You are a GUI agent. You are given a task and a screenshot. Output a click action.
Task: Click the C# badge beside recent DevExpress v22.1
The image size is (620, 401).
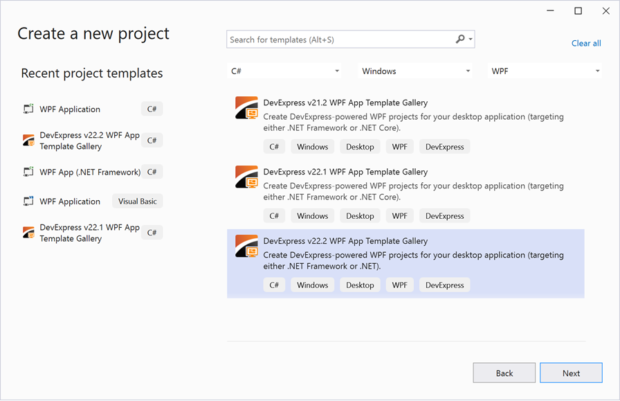click(x=152, y=233)
